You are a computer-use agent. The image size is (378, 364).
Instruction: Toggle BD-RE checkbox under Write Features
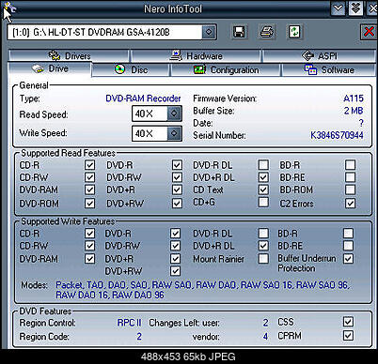[x=348, y=246]
